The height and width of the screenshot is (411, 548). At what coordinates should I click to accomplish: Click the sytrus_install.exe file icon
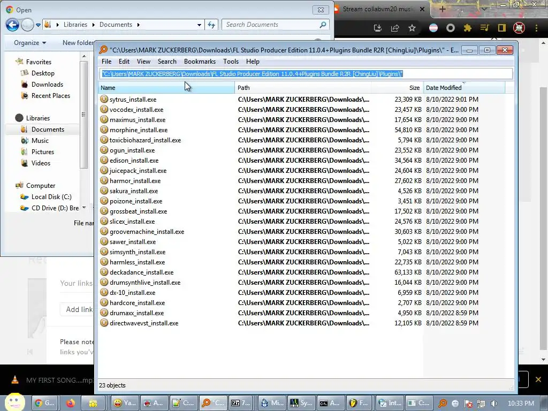pos(104,99)
